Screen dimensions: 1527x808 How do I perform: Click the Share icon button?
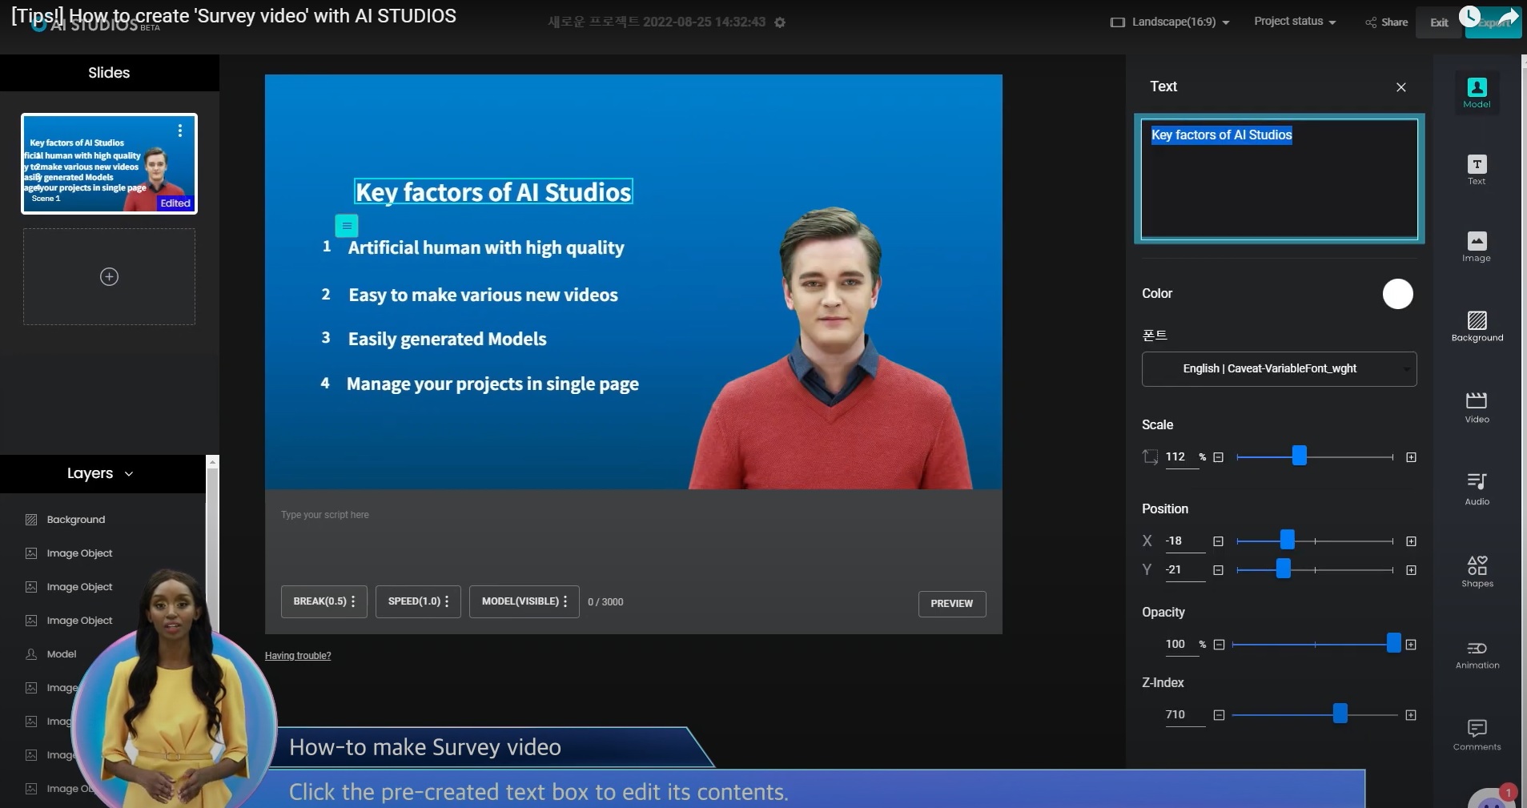pos(1386,22)
